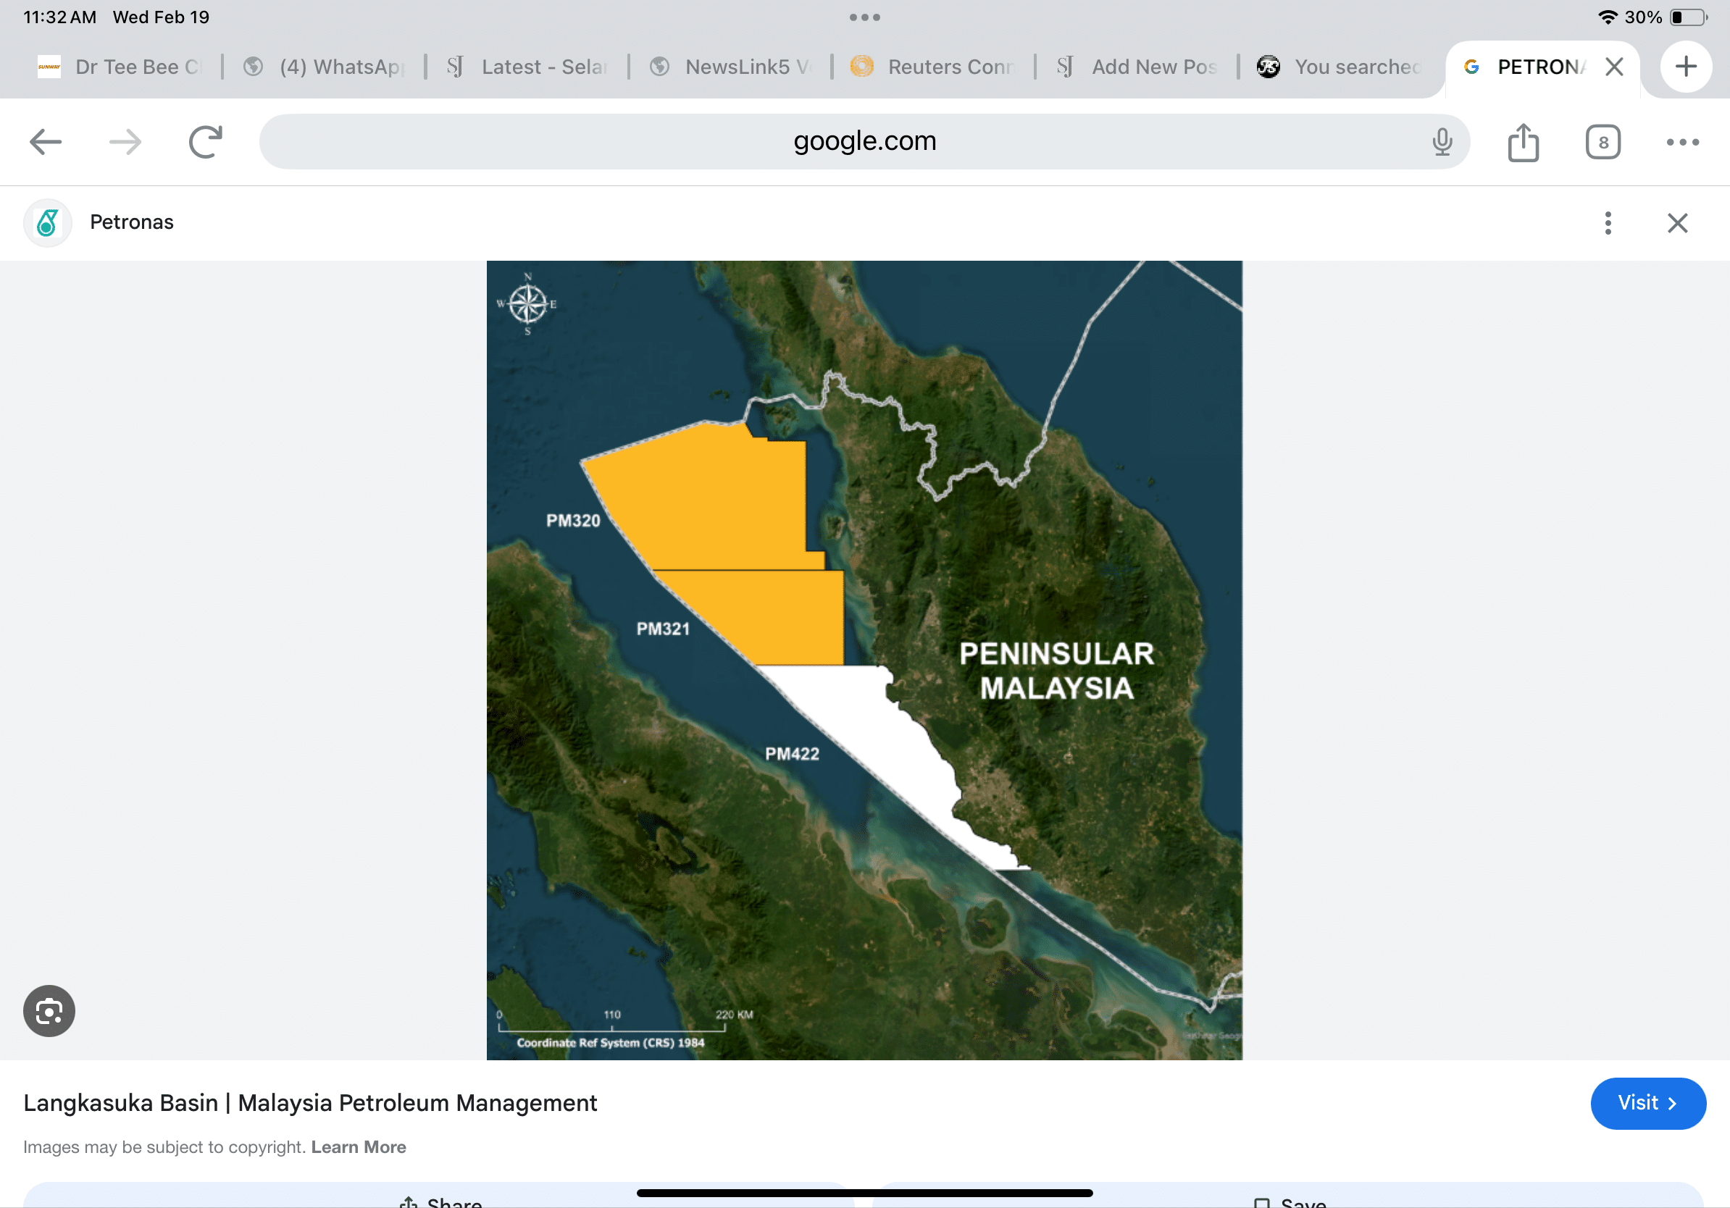Open Google Lens to search the image
The image size is (1730, 1208).
49,1011
